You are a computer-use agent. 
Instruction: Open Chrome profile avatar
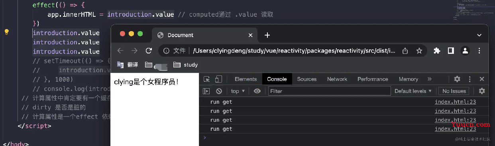tap(465, 51)
